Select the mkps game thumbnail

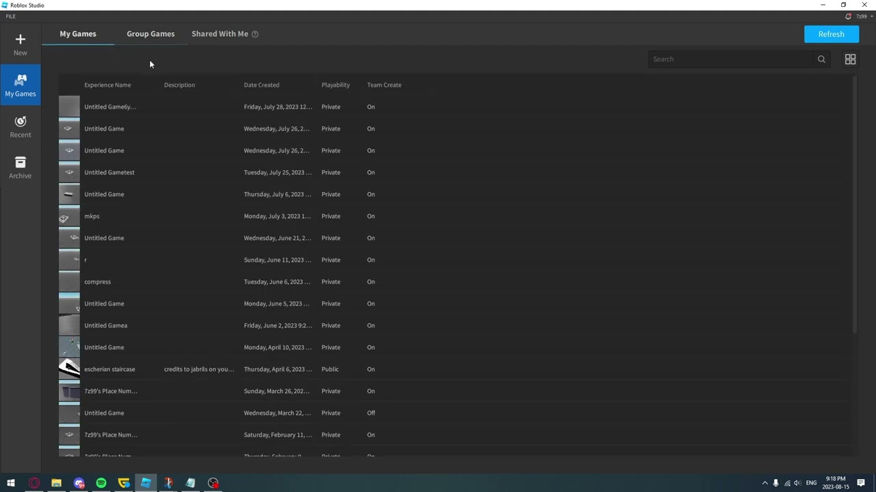pyautogui.click(x=69, y=216)
